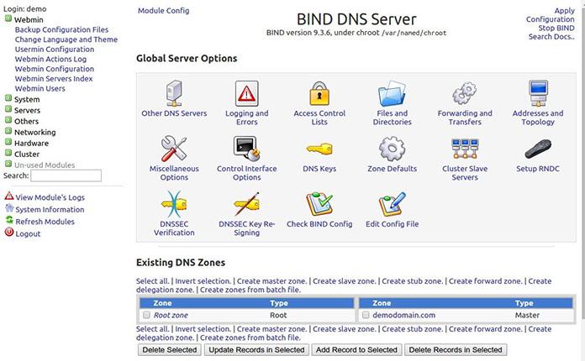Open the Logging and Errors icon
Screen dimensions: 585x361
[x=246, y=94]
